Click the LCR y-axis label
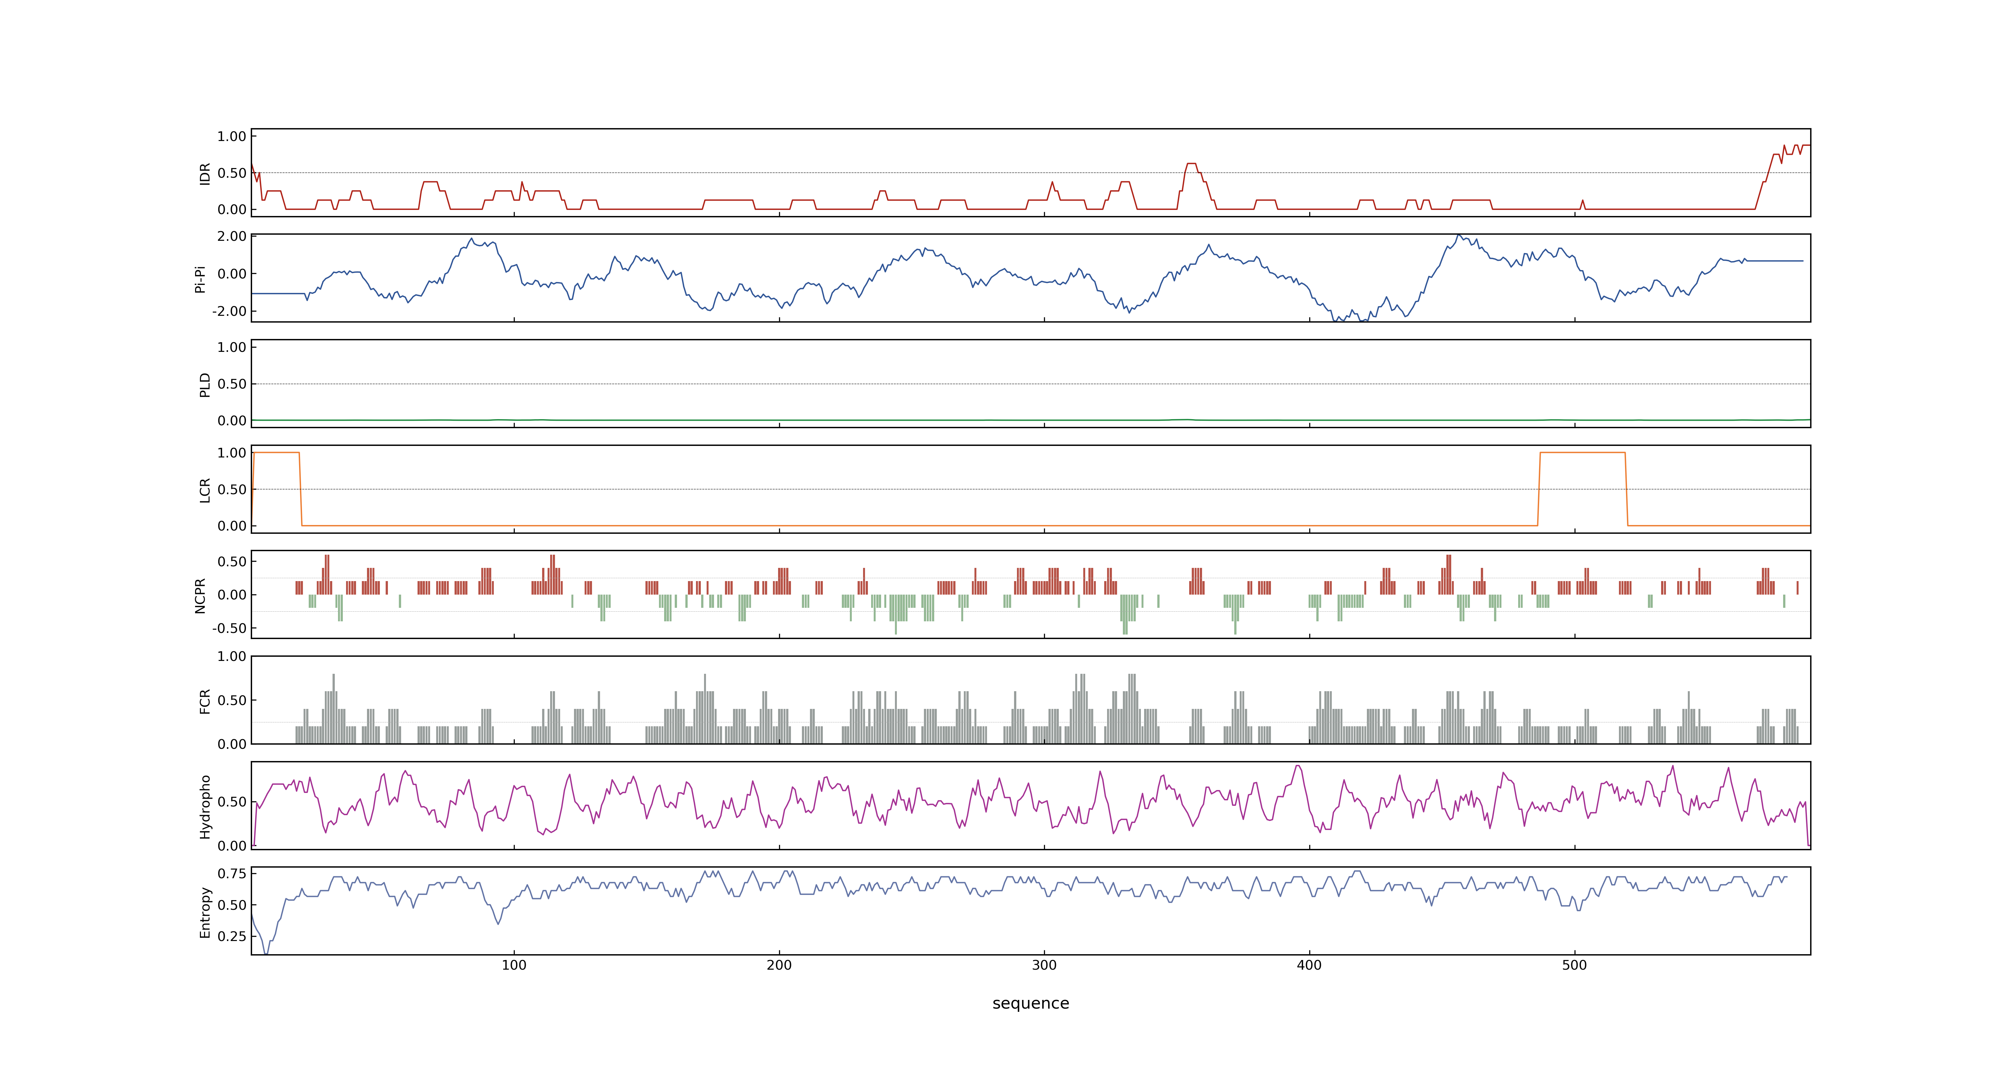 tap(205, 490)
